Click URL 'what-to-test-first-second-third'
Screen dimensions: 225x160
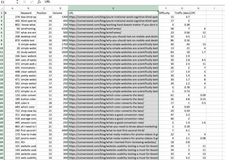click(113, 130)
